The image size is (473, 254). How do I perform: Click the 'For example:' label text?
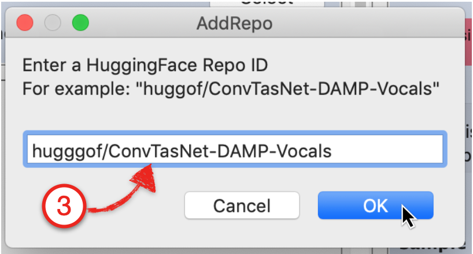[77, 88]
